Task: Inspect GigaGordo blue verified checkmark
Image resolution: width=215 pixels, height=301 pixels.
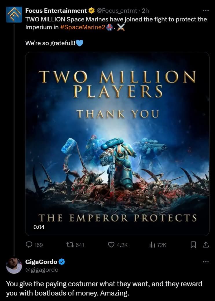Action: [62, 262]
